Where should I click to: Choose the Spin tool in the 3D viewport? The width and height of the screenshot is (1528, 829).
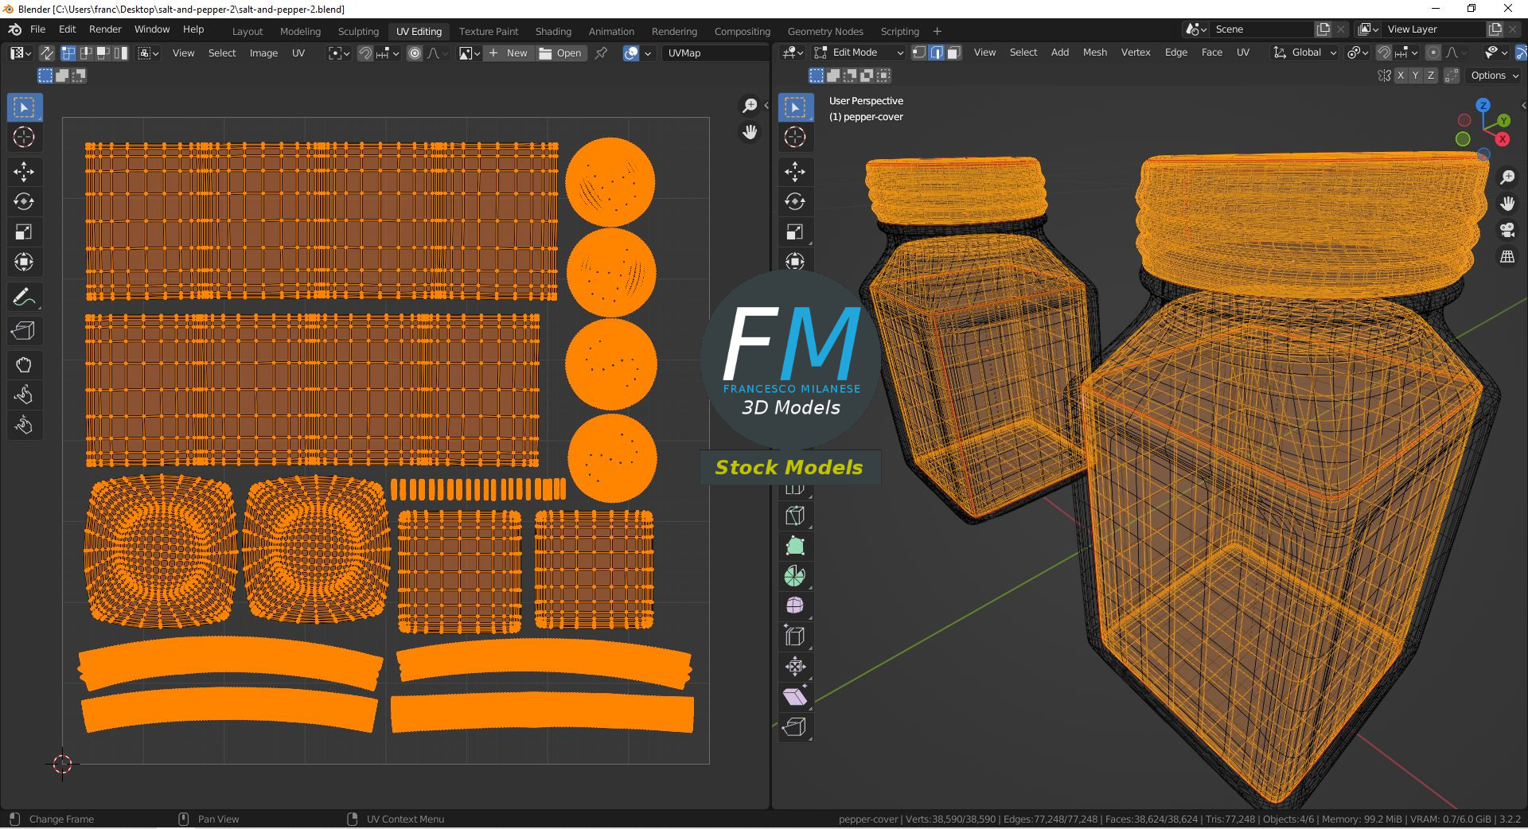point(795,576)
